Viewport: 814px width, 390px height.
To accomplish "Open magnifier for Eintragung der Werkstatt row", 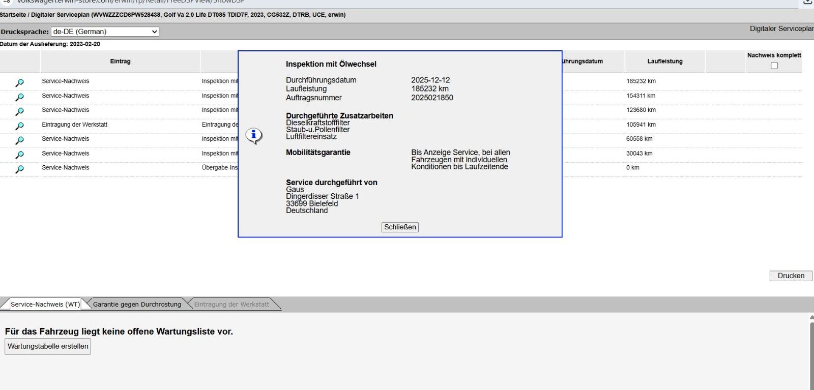I will tap(19, 126).
